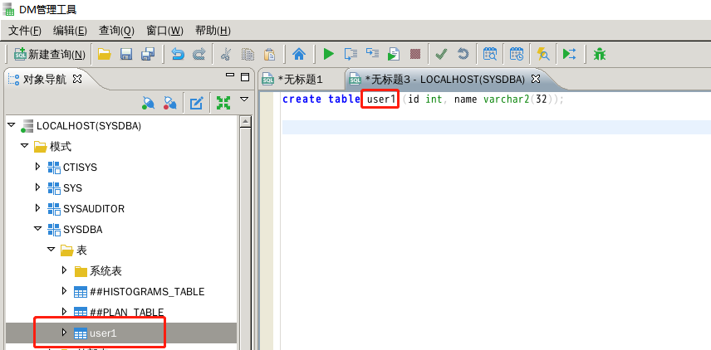
Task: Select the CTISYS schema label
Action: (x=81, y=168)
